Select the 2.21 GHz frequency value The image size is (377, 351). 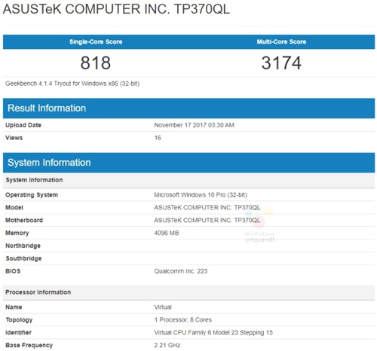(167, 345)
